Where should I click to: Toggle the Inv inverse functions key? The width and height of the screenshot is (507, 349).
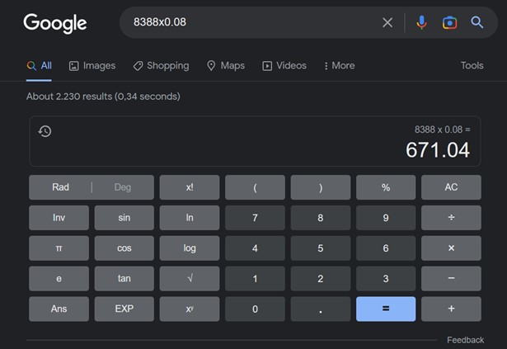click(x=59, y=218)
